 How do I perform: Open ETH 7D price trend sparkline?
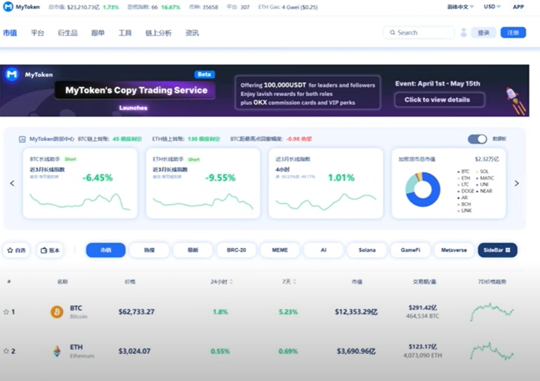pyautogui.click(x=492, y=351)
